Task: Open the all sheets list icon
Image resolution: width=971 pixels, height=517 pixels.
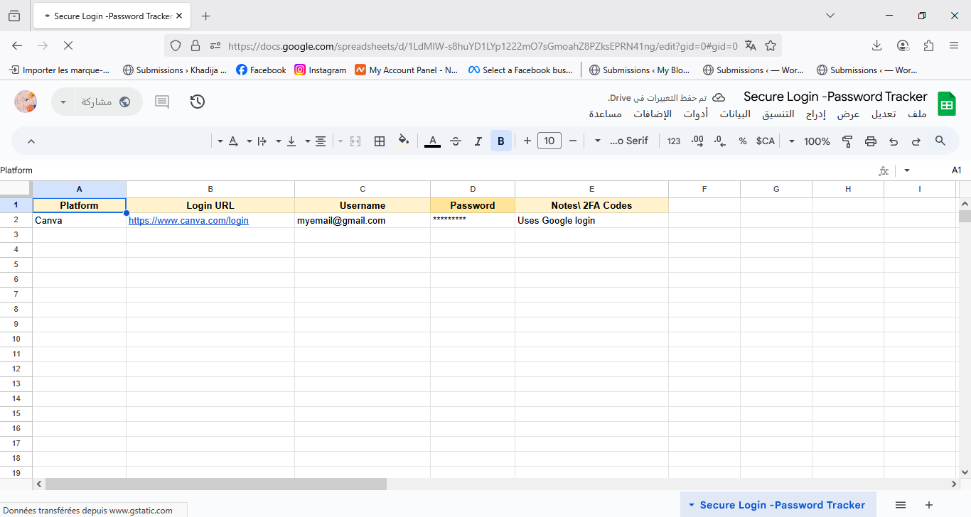Action: coord(901,505)
